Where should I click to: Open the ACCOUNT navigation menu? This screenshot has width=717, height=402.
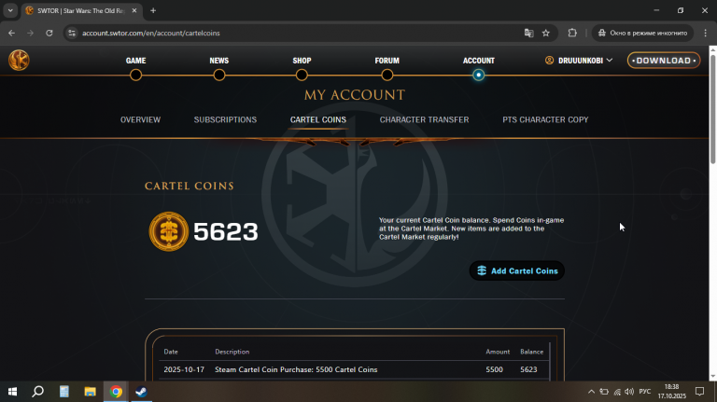[479, 61]
